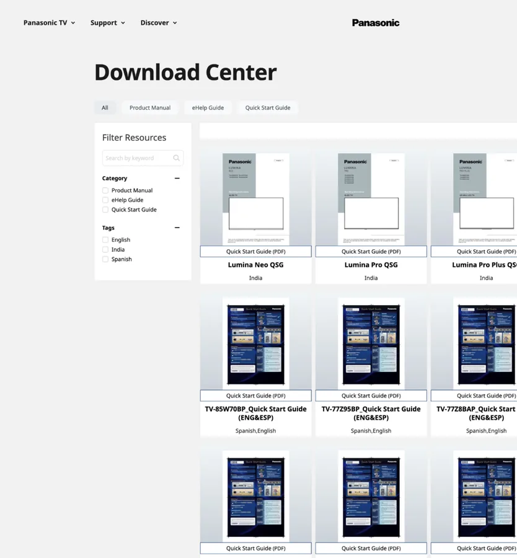This screenshot has height=558, width=517.
Task: Click the India tag under Lumina Neo QSG
Action: pos(256,278)
